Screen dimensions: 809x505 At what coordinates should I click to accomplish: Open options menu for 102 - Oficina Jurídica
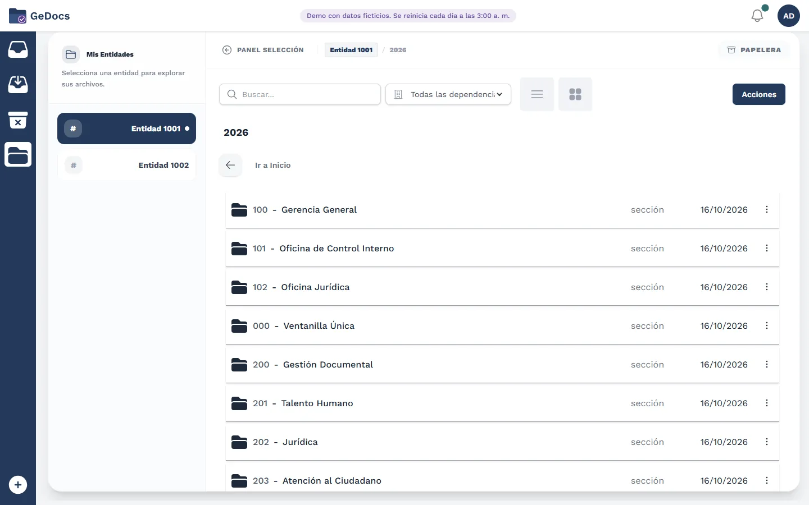click(767, 287)
